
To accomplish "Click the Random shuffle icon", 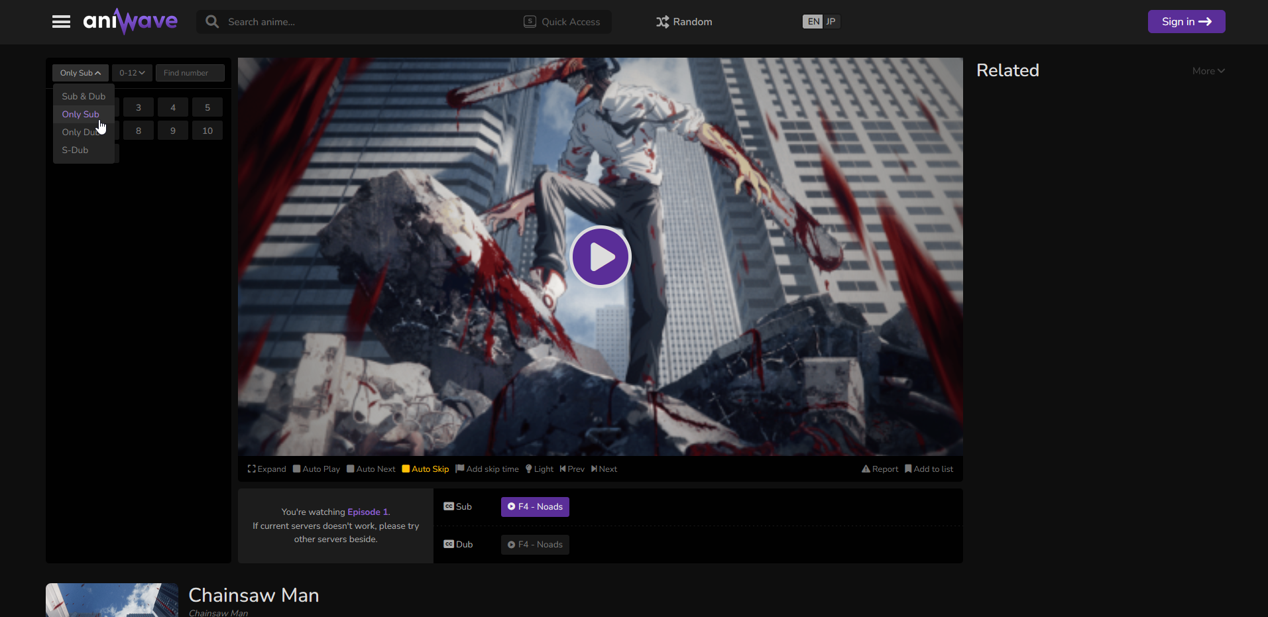I will point(662,22).
